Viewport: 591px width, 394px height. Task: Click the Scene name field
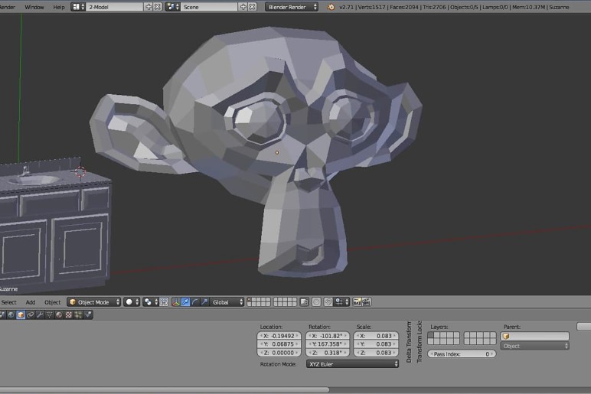pos(209,7)
